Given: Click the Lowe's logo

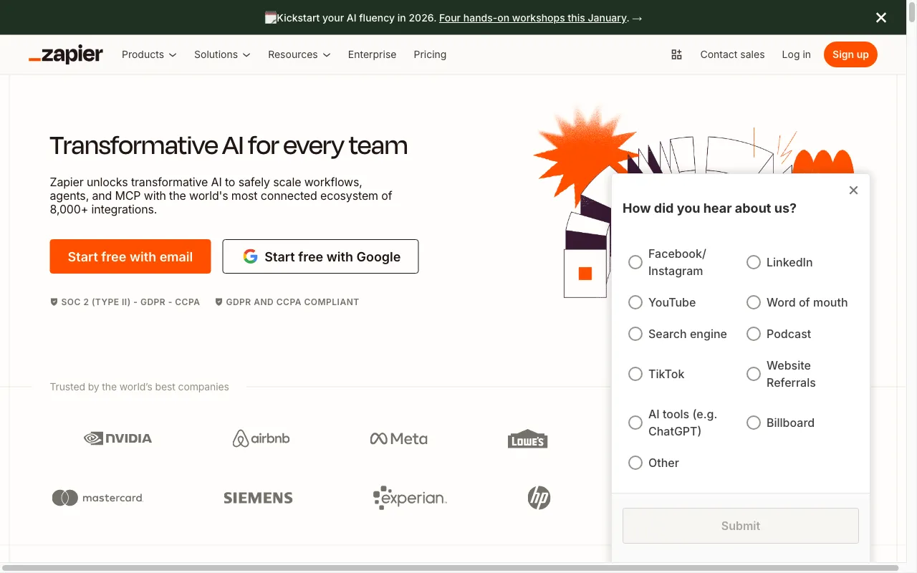Looking at the screenshot, I should pyautogui.click(x=527, y=439).
